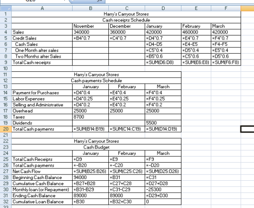Click 'Payment for Purchases' label
The image size is (254, 208).
point(42,93)
